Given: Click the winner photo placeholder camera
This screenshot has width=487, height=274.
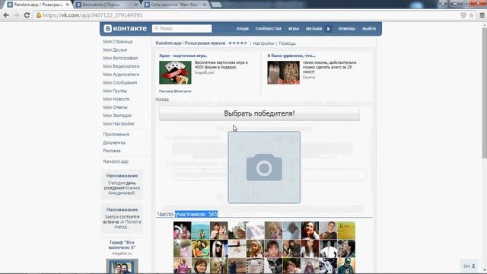Looking at the screenshot, I should coord(264,167).
